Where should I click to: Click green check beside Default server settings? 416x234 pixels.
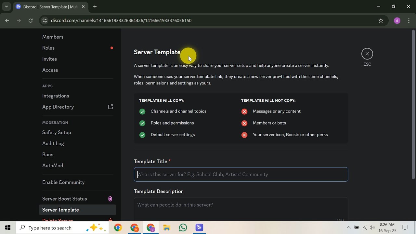coord(142,135)
